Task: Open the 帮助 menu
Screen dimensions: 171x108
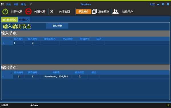Action: (23, 4)
